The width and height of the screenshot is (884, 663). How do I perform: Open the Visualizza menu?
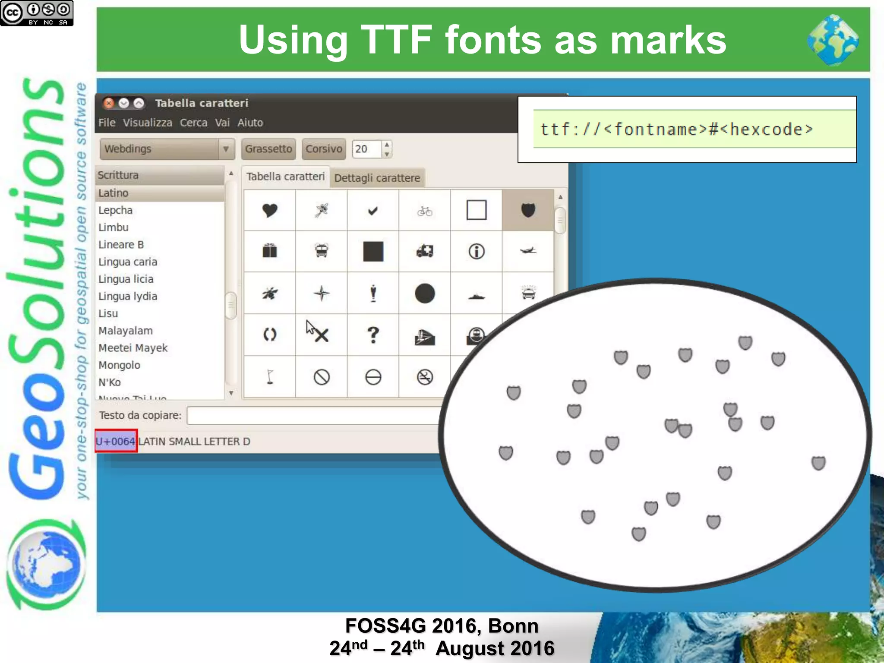(x=147, y=123)
